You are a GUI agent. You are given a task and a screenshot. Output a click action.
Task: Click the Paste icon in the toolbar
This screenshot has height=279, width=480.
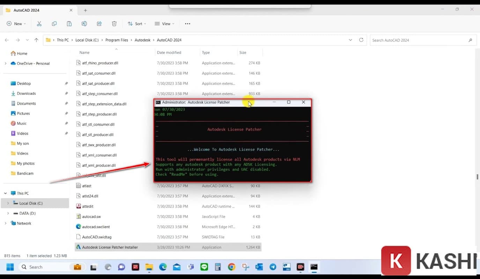pyautogui.click(x=69, y=23)
